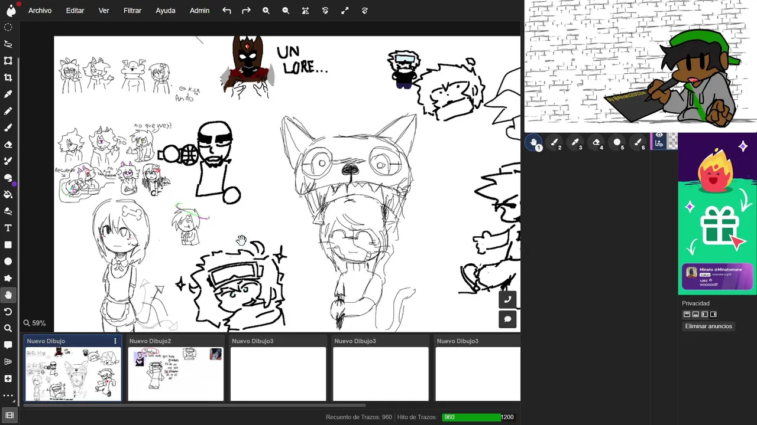757x425 pixels.
Task: Open options menu of Nuevo Dibujo artboard
Action: point(115,341)
